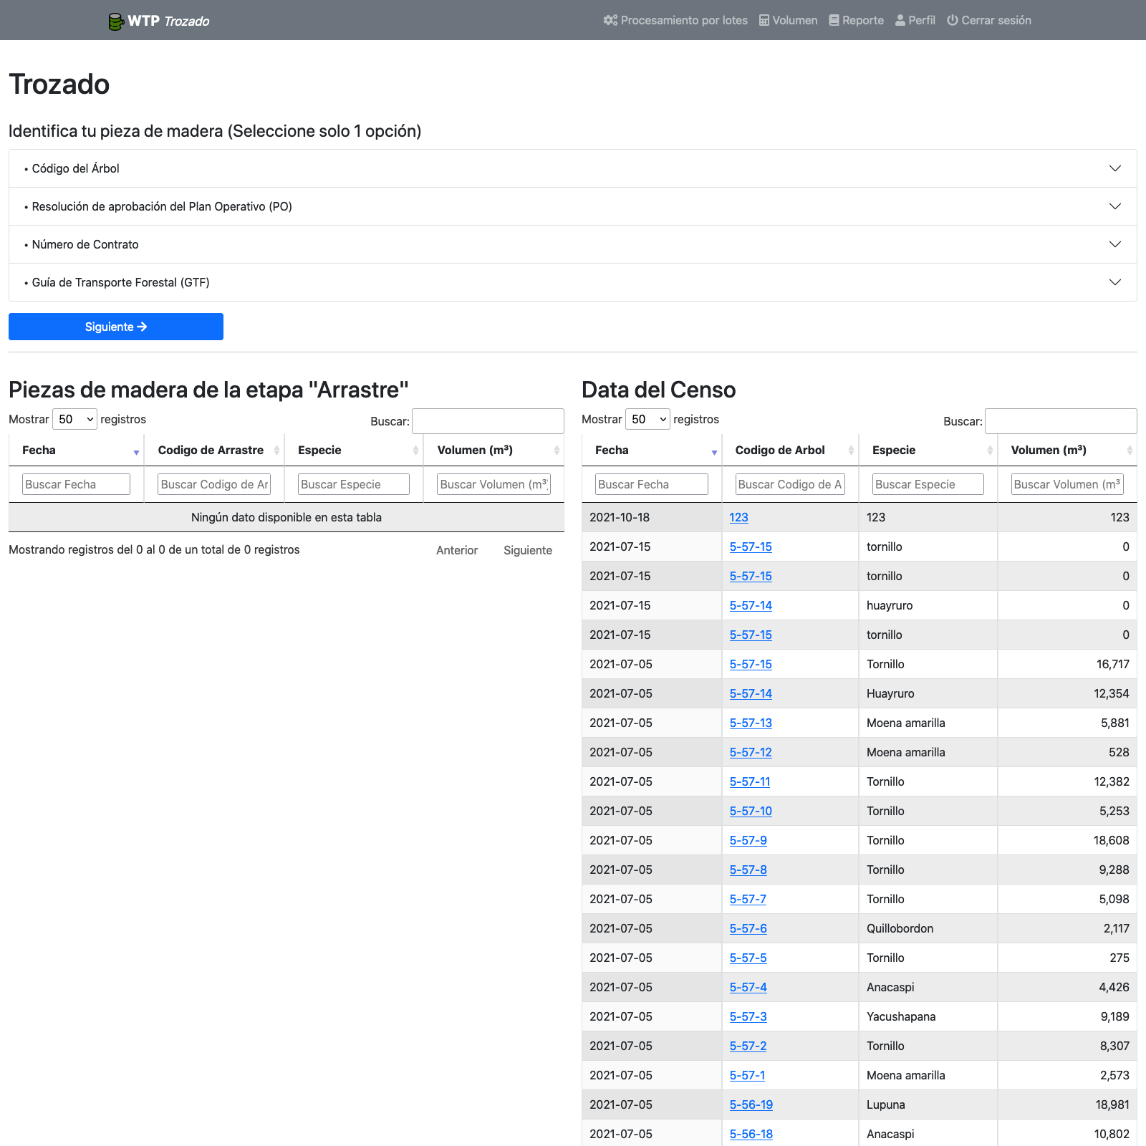Click the power icon for Cerrar sesión
The height and width of the screenshot is (1146, 1146).
point(953,20)
